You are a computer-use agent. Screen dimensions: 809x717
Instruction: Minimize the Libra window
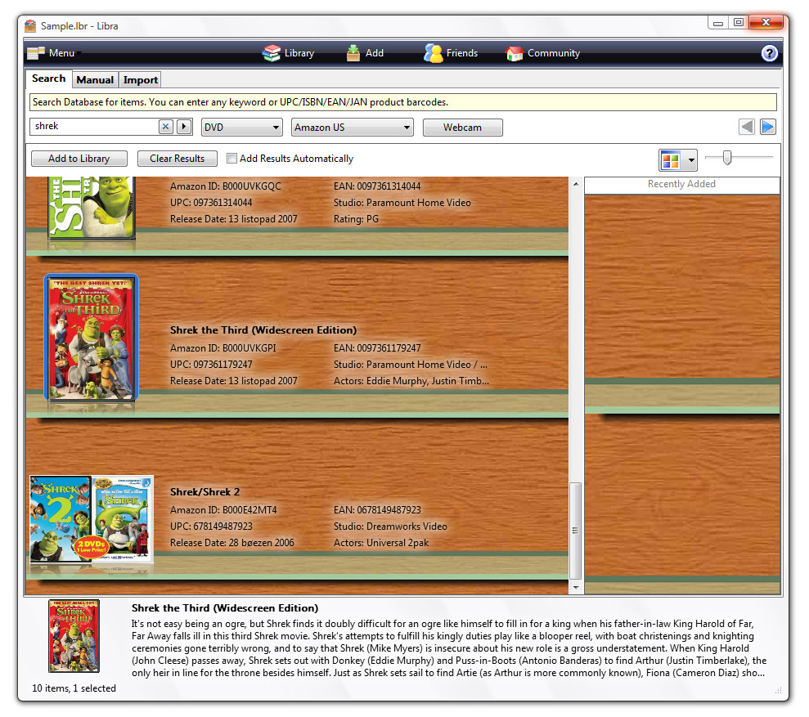pyautogui.click(x=717, y=23)
